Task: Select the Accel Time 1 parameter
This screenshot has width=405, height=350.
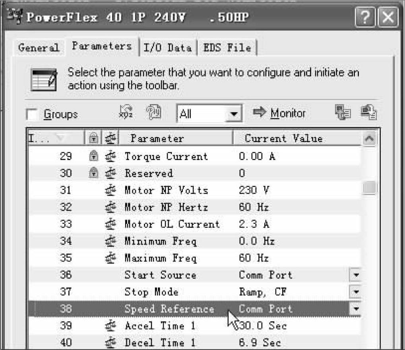Action: [160, 326]
